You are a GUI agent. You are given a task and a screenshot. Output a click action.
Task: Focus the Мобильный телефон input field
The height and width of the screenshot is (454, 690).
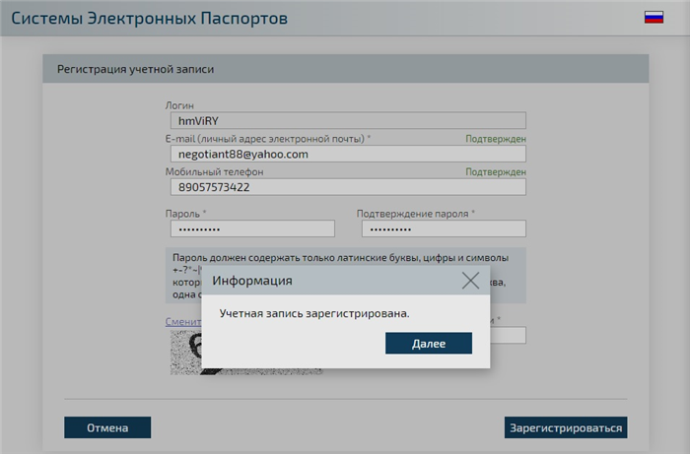click(348, 187)
